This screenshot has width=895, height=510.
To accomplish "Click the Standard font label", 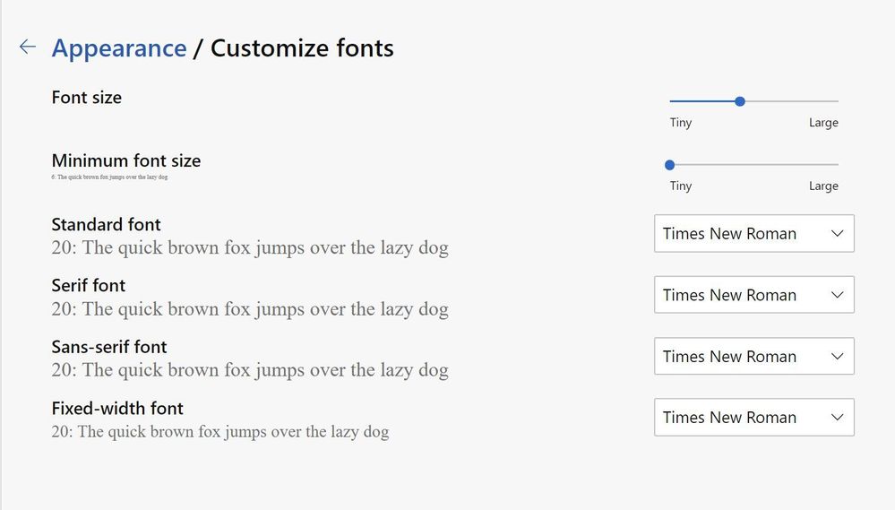I will click(x=107, y=224).
